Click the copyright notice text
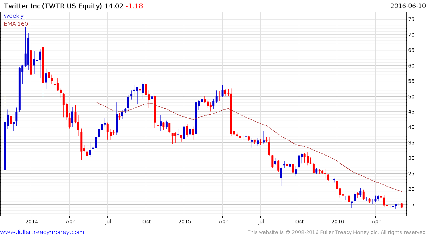 tap(336, 232)
